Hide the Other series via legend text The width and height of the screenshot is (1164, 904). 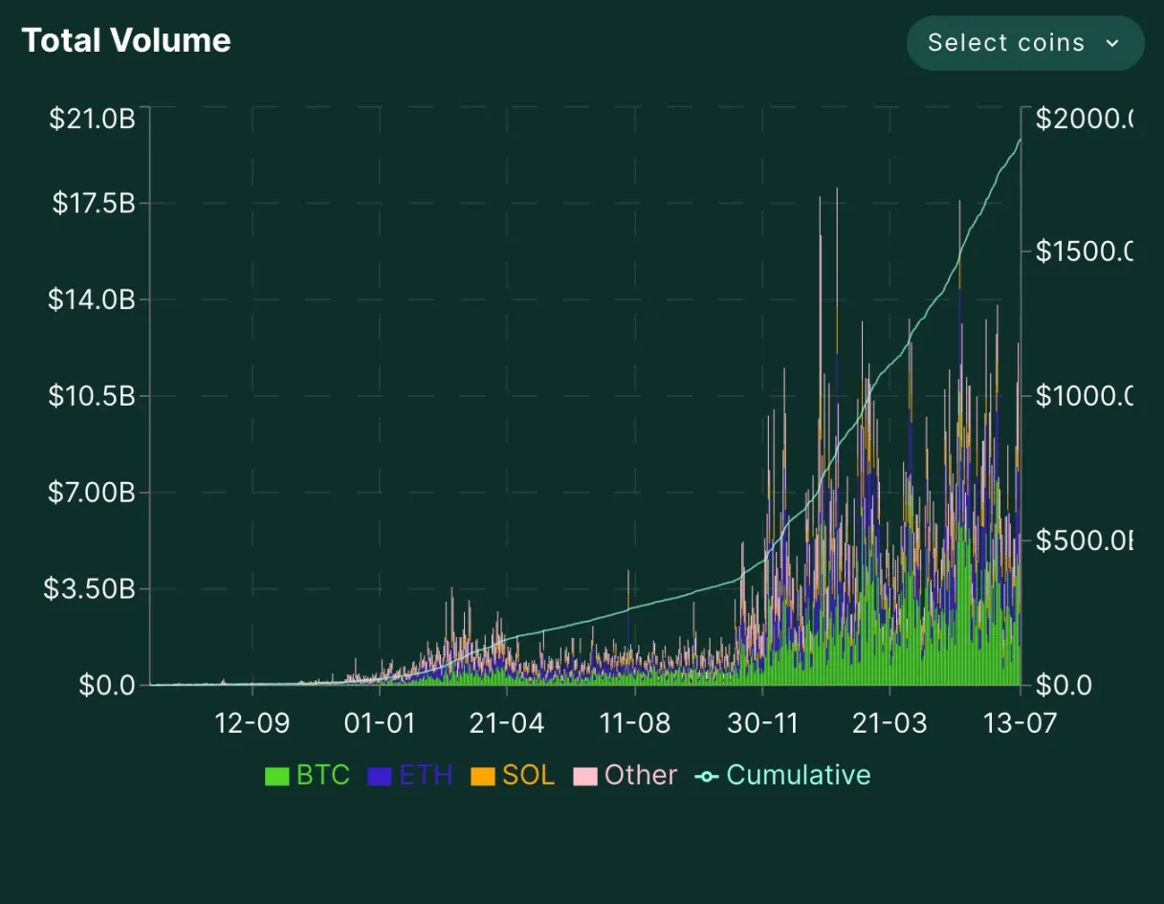click(x=641, y=775)
